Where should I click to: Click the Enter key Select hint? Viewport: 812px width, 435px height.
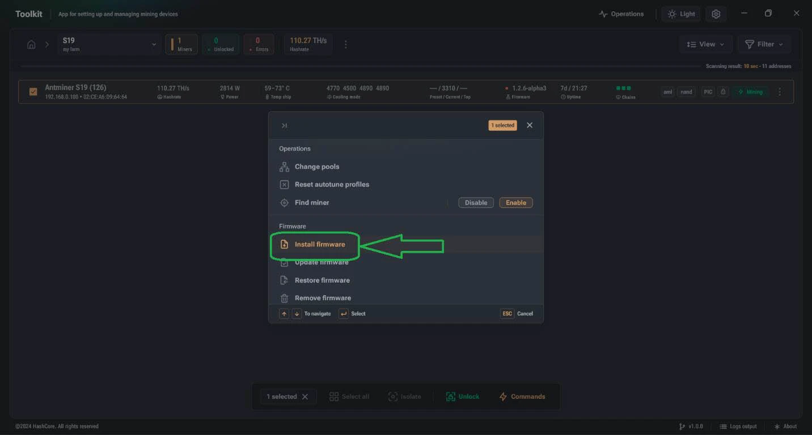(344, 313)
